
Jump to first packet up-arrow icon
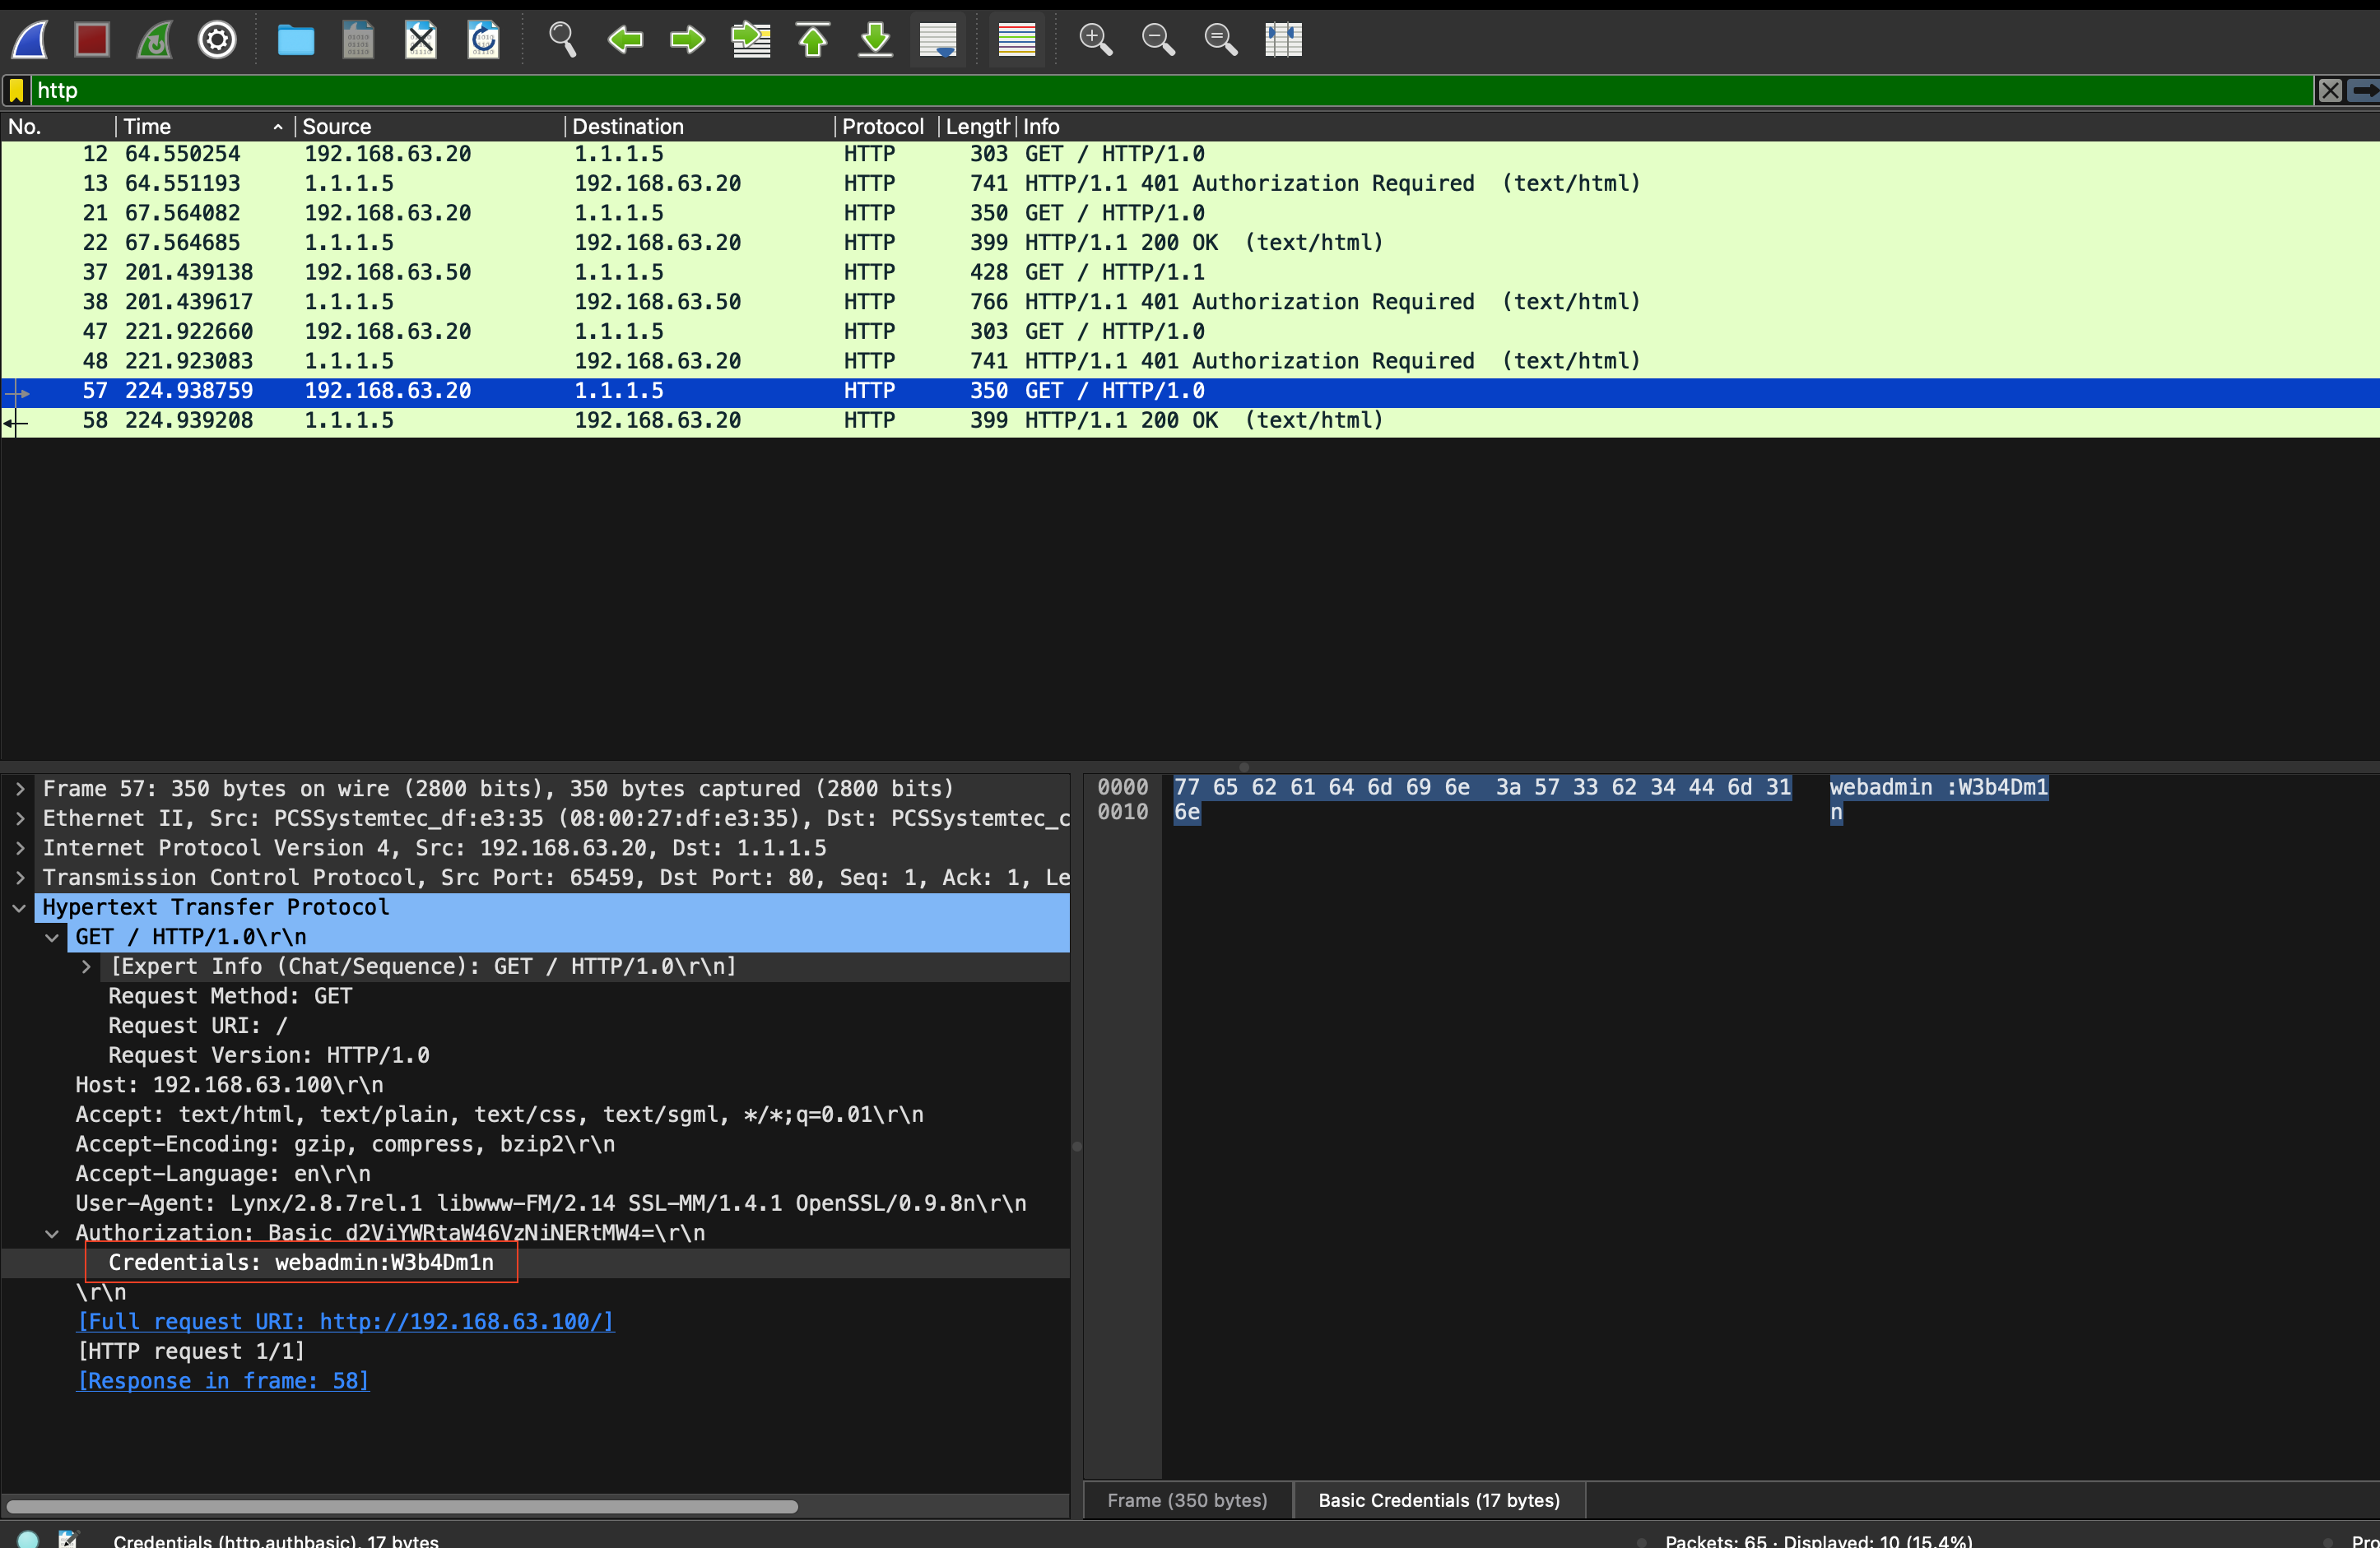[x=813, y=40]
